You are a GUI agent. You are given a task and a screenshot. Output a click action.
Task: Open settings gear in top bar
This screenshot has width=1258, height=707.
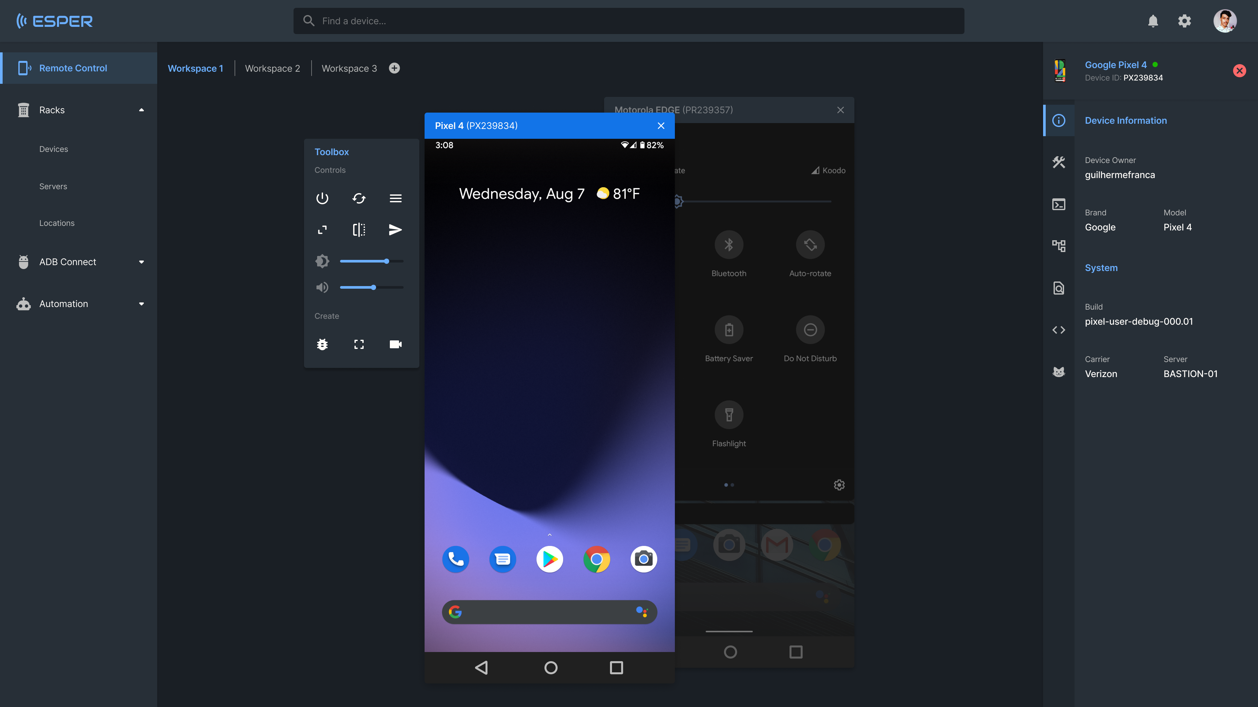tap(1185, 21)
